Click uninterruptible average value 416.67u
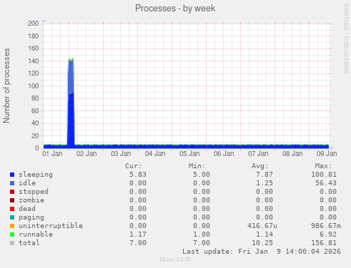Viewport: 351px width, 268px height. coord(262,226)
